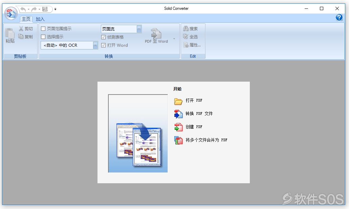Click the Save disk icon in quick access toolbar
Image resolution: width=349 pixels, height=209 pixels.
pyautogui.click(x=45, y=9)
